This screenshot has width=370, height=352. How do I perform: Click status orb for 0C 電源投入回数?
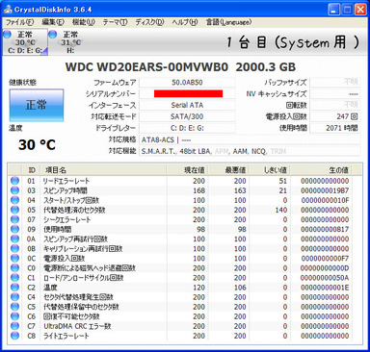[14, 258]
